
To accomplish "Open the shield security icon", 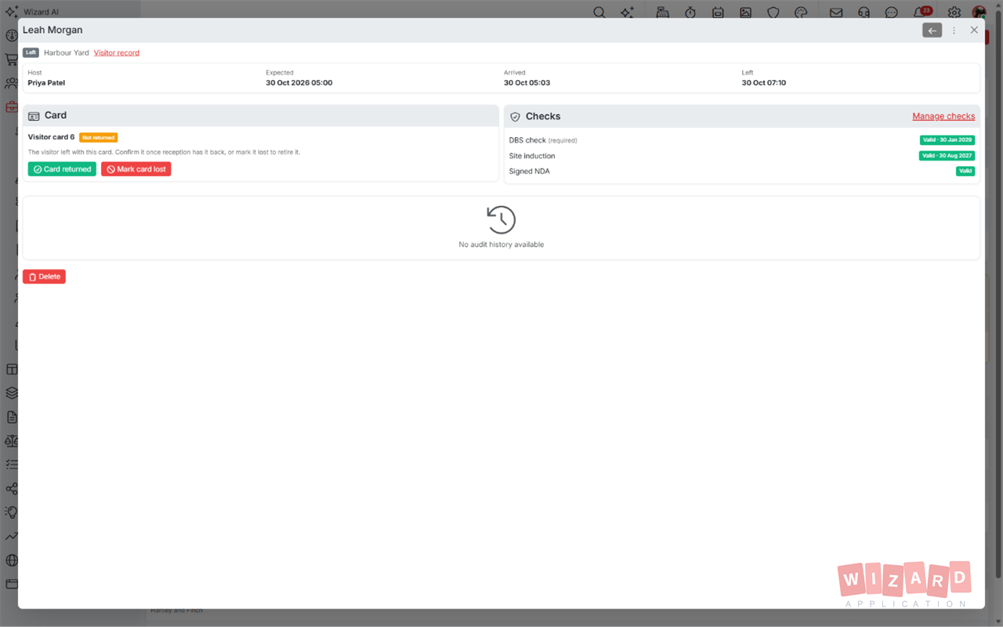I will point(773,13).
